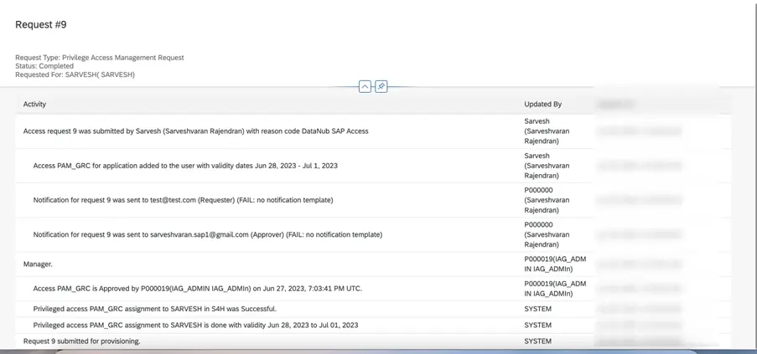Click the Status: Completed text
The width and height of the screenshot is (757, 354).
tap(44, 66)
